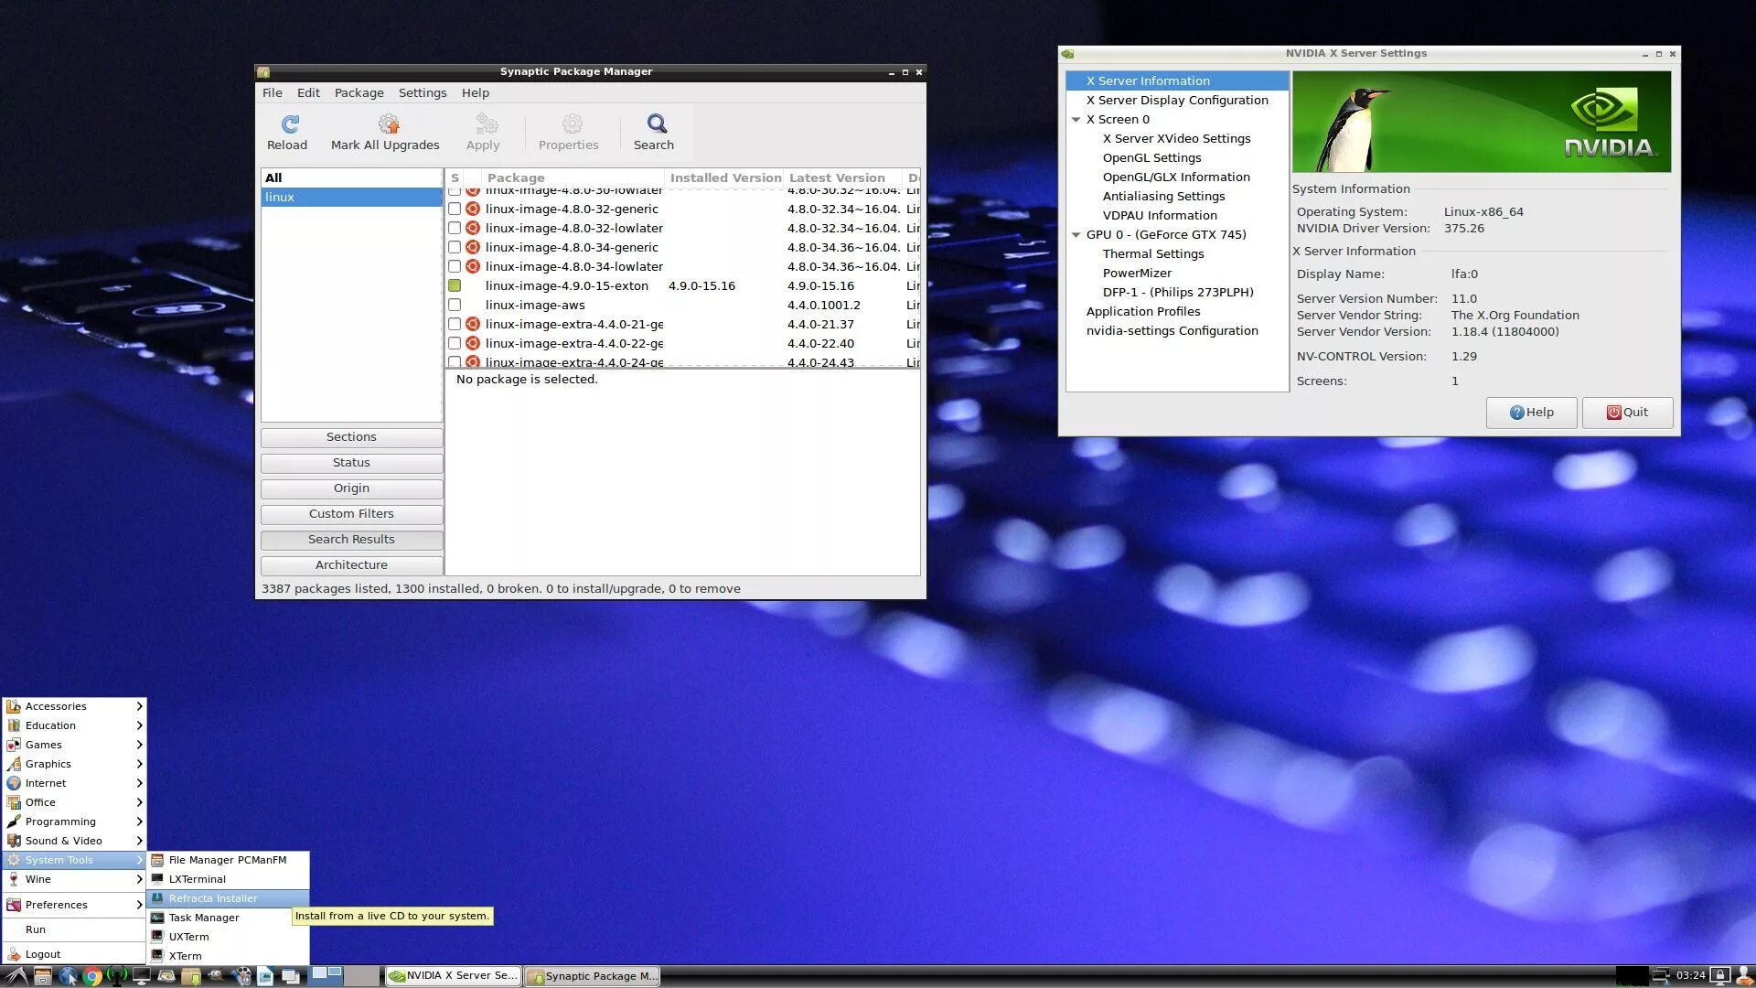Select Refracta Installer menu entry
This screenshot has width=1756, height=988.
pyautogui.click(x=213, y=898)
